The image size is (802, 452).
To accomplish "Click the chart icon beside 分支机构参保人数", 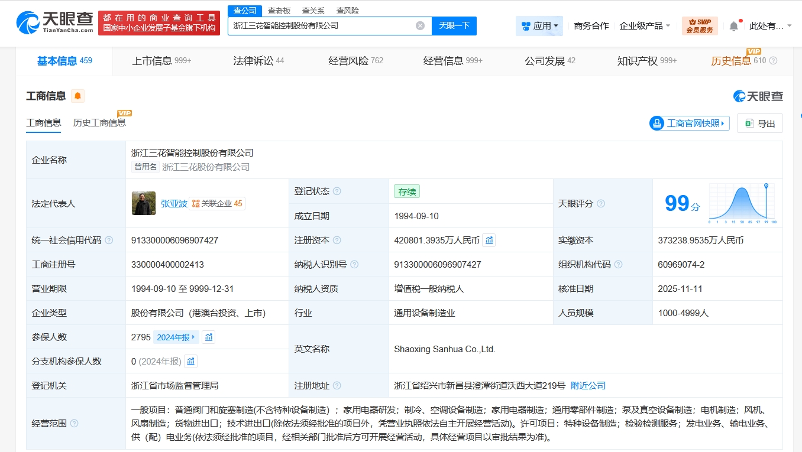I will (x=190, y=360).
